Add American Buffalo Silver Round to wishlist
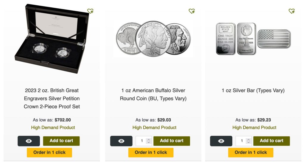This screenshot has height=164, width=305. (x=192, y=11)
